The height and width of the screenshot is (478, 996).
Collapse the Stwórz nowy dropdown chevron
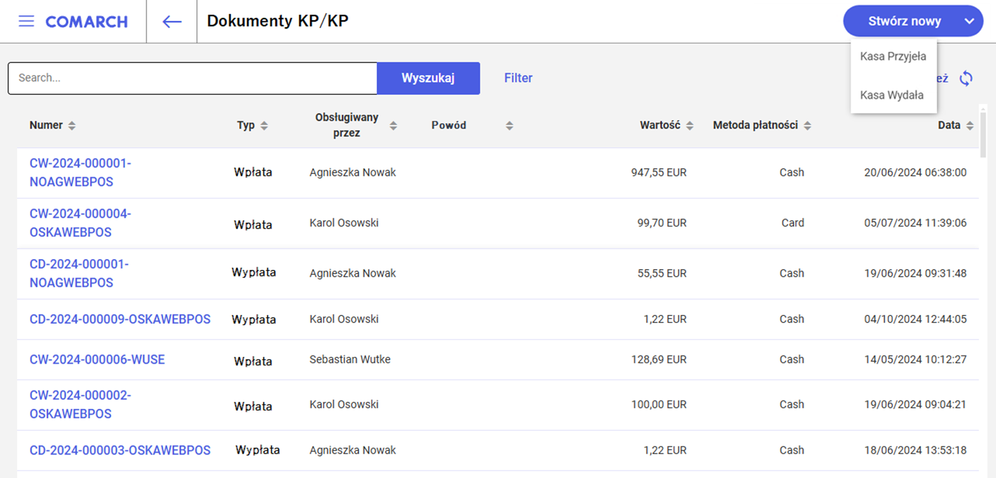[968, 21]
